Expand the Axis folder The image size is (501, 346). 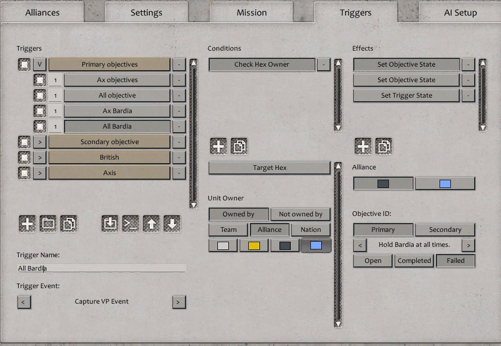tap(40, 173)
